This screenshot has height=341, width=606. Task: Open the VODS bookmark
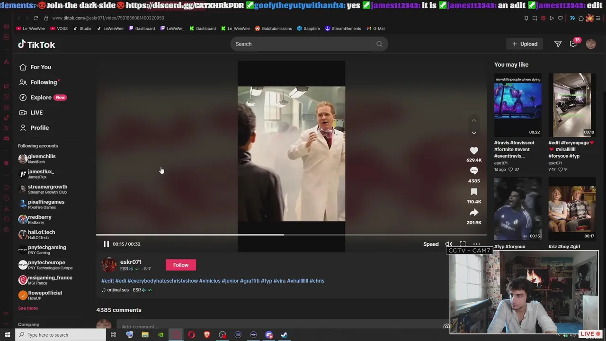(59, 28)
